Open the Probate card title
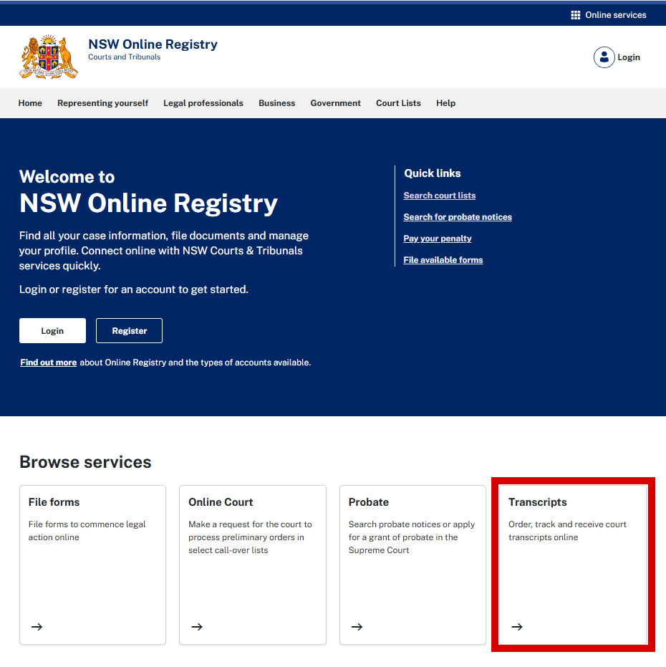666x667 pixels. 369,502
